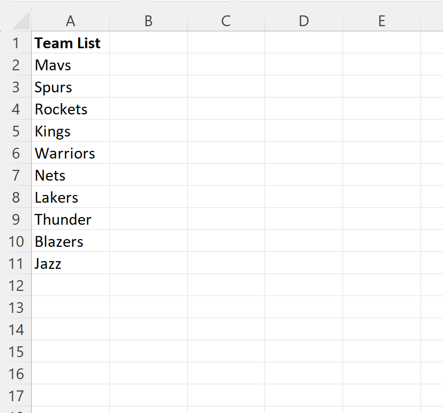Click the empty cell B2
This screenshot has height=413, width=443.
[148, 65]
